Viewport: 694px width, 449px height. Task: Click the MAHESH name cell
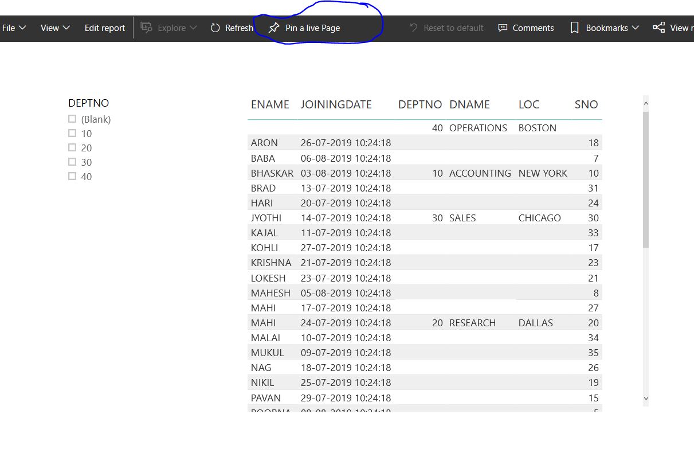270,293
